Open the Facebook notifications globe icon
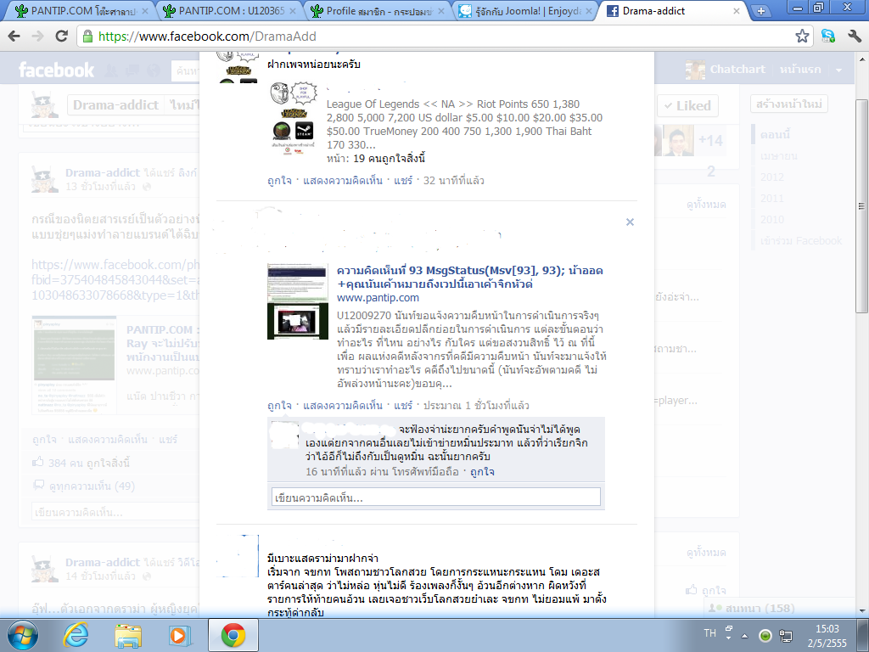This screenshot has height=652, width=869. tap(154, 70)
